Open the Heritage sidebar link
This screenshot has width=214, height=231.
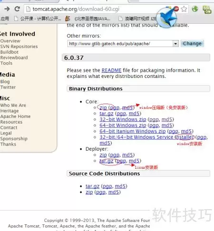pos(10,111)
